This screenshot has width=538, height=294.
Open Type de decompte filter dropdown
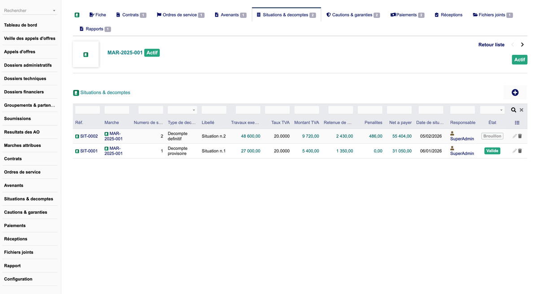[x=182, y=110]
